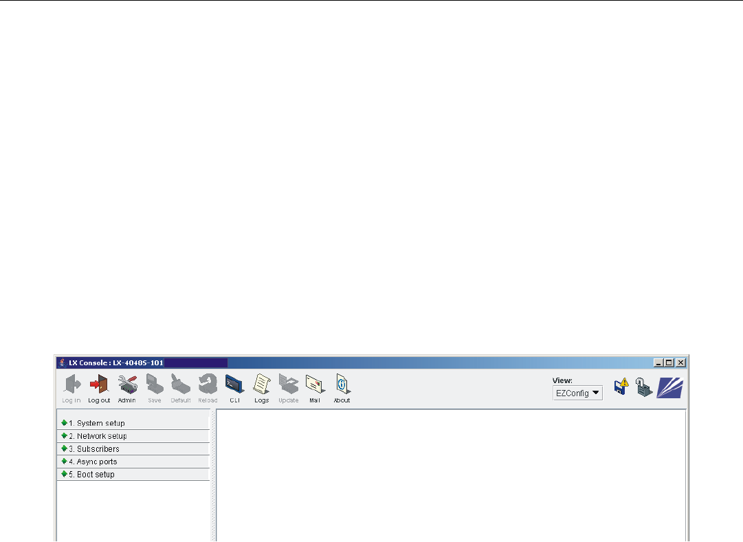743x542 pixels.
Task: Expand 4. Async ports section
Action: [x=133, y=462]
